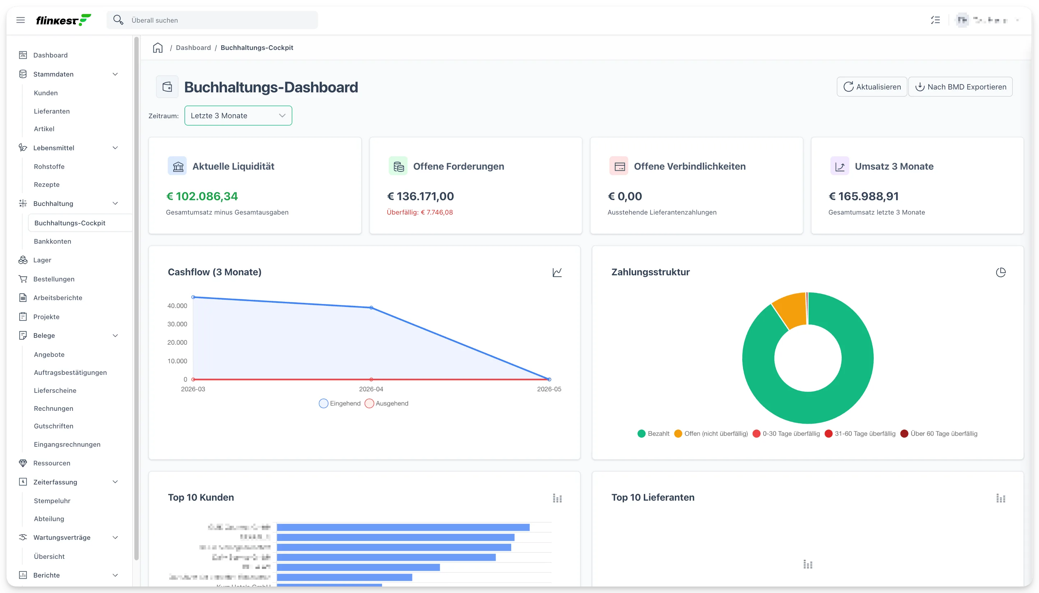Click the Bestellungen cart icon
This screenshot has height=593, width=1039.
coord(23,279)
